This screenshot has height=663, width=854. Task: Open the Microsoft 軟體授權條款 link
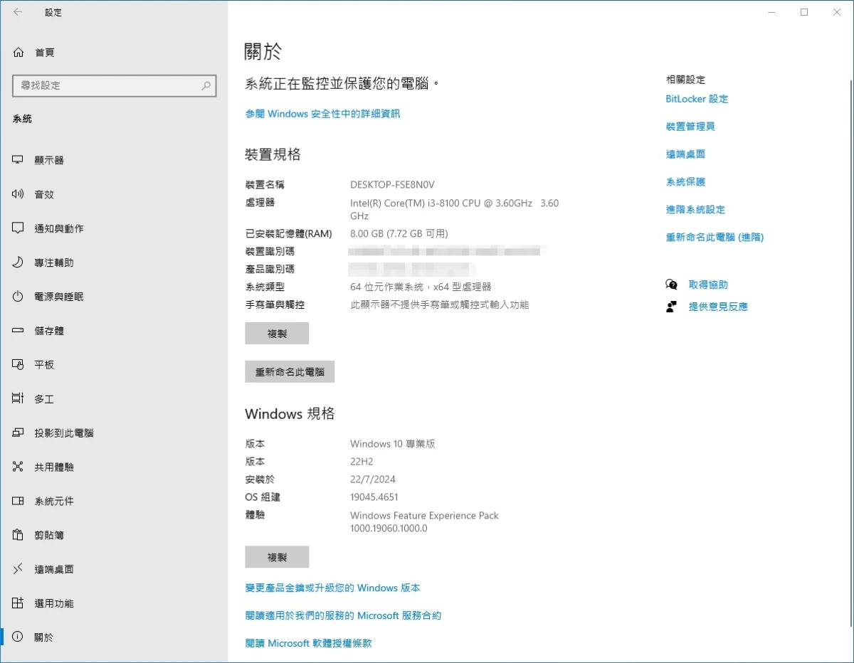(308, 643)
